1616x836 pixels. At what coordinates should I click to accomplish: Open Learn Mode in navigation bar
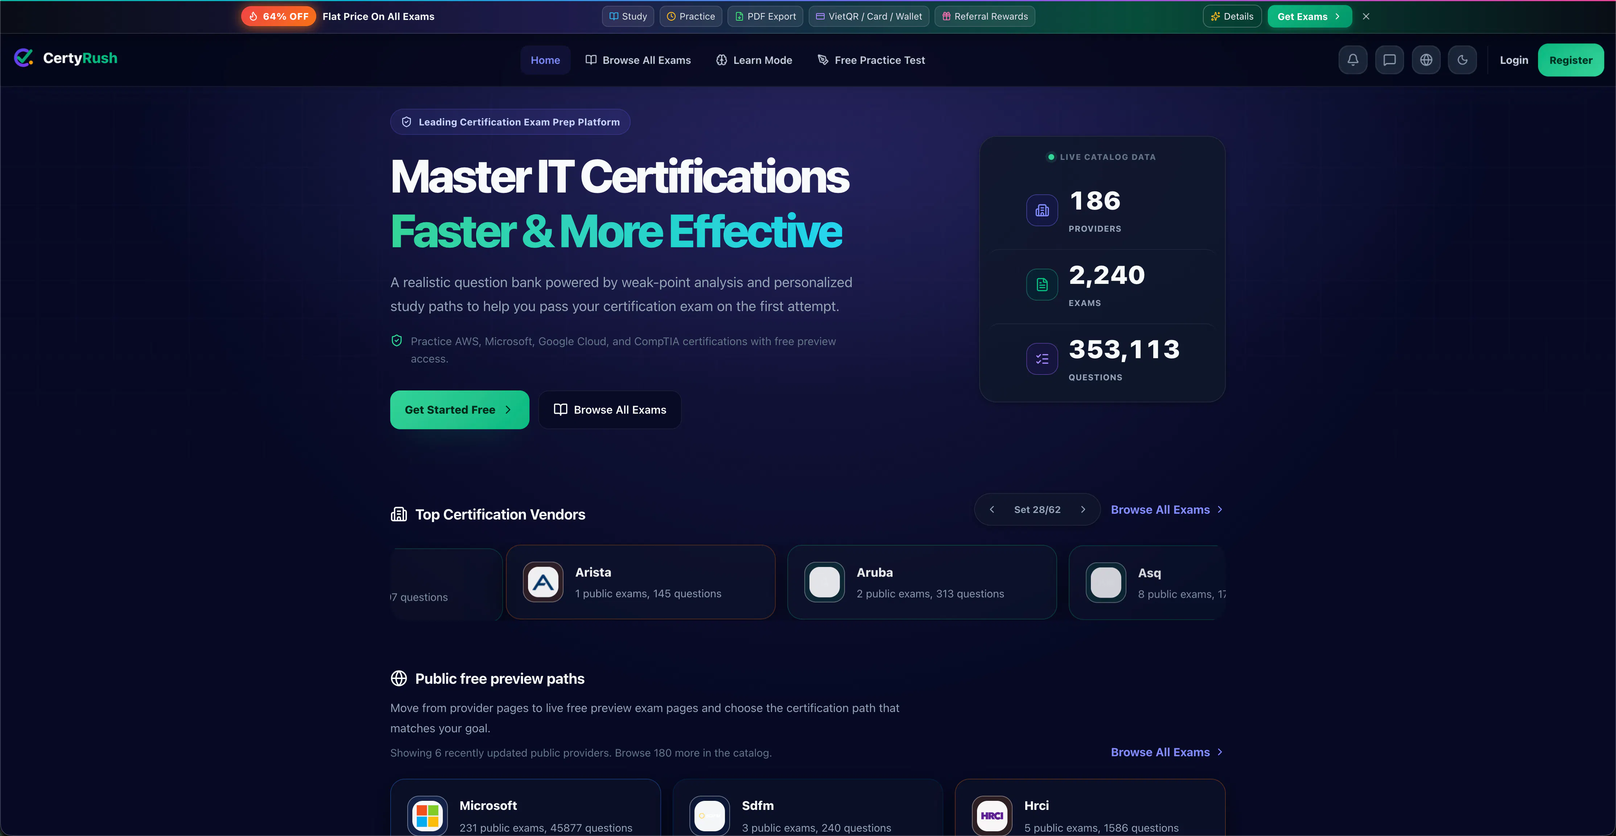point(754,60)
